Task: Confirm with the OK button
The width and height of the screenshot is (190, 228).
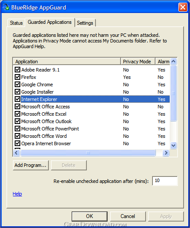Action: point(89,216)
